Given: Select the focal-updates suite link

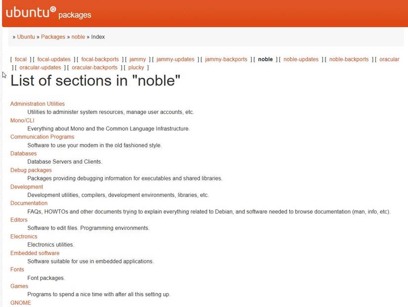Looking at the screenshot, I should point(54,59).
